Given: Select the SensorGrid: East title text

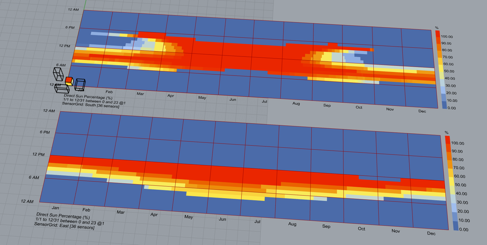Looking at the screenshot, I should pos(64,225).
